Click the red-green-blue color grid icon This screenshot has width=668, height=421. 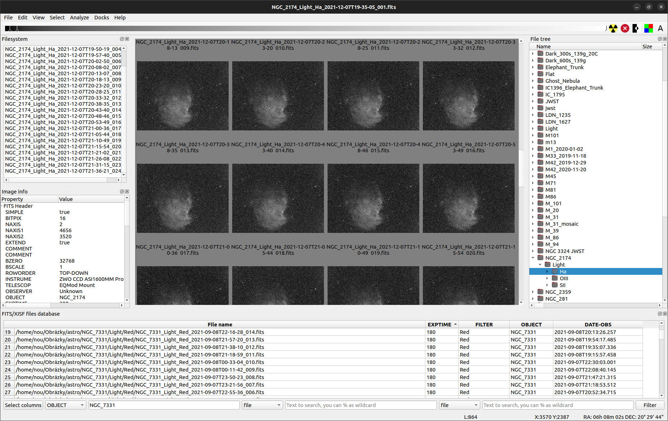click(x=648, y=28)
